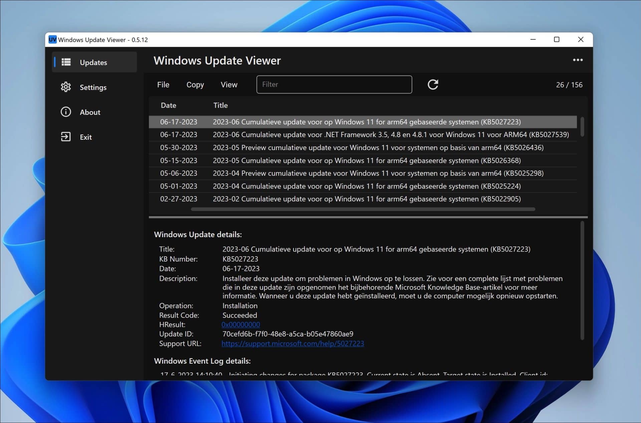Open the support.microsoft.com/help/5027223 link

click(x=293, y=344)
